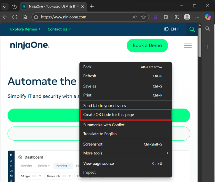The width and height of the screenshot is (215, 182).
Task: Open the tab actions menu chevron
Action: [5, 7]
